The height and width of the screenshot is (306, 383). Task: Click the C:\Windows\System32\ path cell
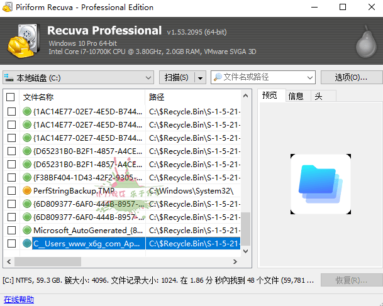tap(191, 190)
